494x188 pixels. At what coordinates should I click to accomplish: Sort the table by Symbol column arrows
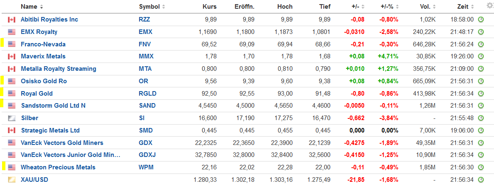click(163, 7)
